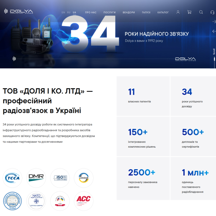Open the ПРО НАС menu
Viewport: 216px width, 216px height.
[x=91, y=12]
